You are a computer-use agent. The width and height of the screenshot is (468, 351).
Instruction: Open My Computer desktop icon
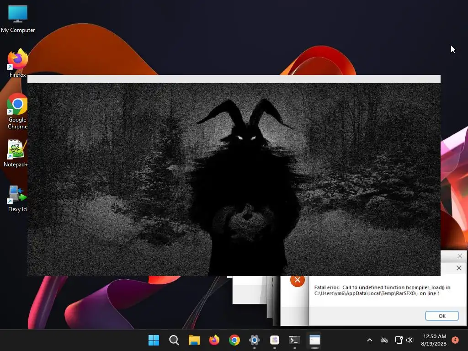coord(18,18)
